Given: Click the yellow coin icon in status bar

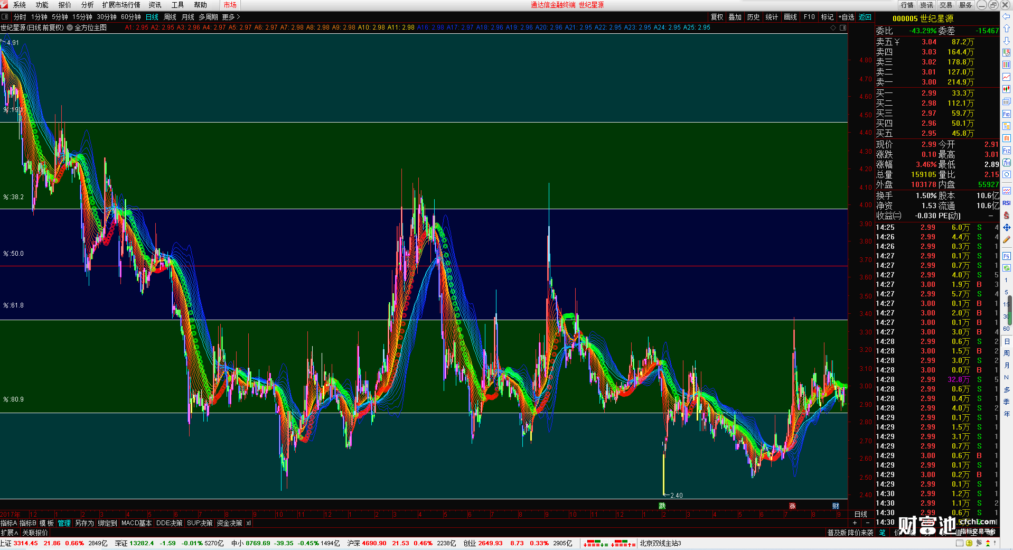Looking at the screenshot, I should (969, 543).
